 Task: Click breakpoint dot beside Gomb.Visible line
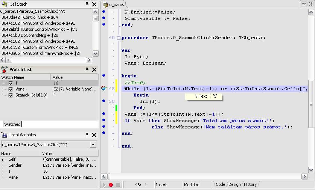[x=103, y=18]
